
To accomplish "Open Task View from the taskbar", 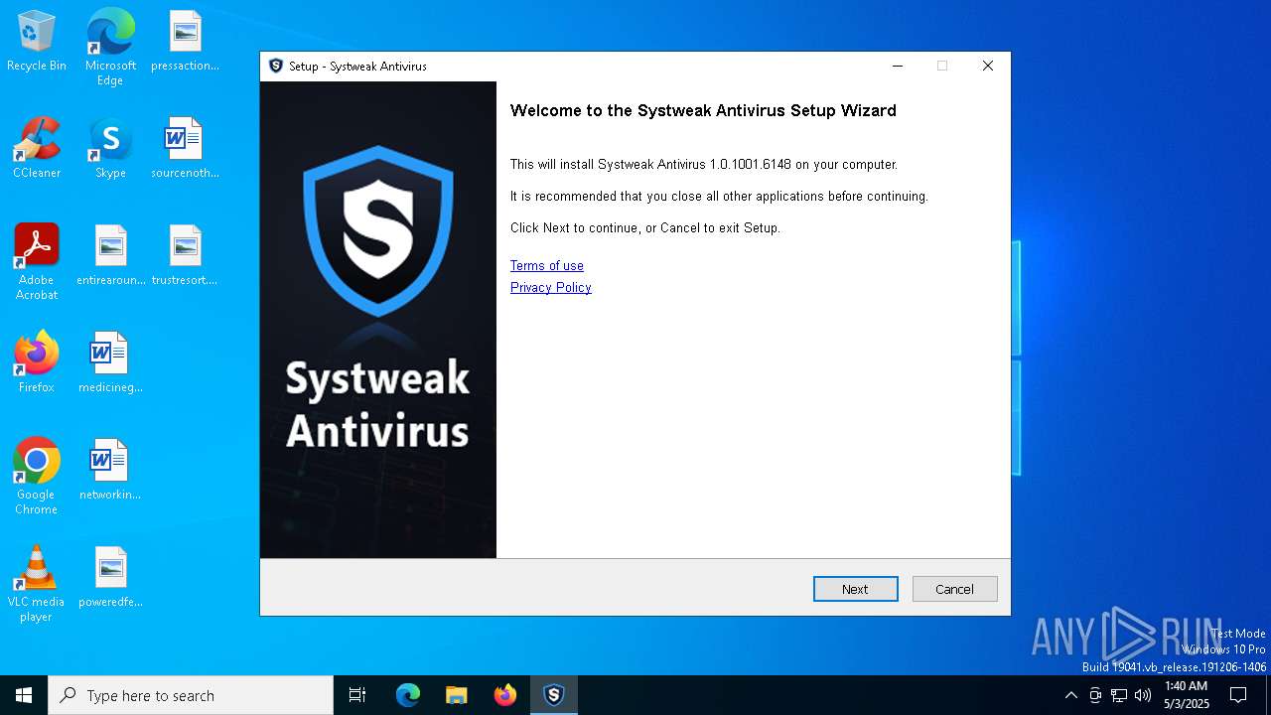I will tap(357, 695).
